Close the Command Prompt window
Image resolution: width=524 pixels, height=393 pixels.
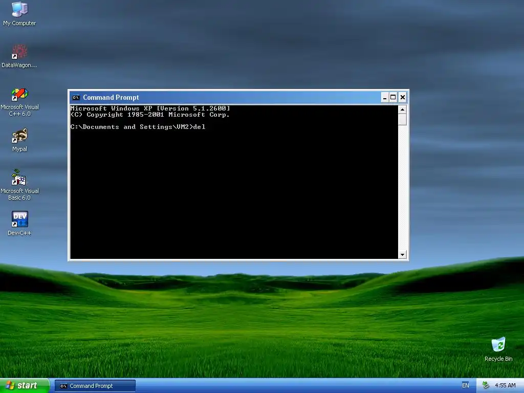403,98
